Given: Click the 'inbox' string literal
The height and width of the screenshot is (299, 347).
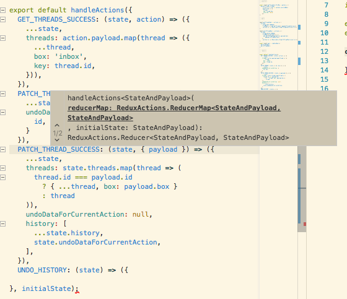Looking at the screenshot, I should (69, 56).
